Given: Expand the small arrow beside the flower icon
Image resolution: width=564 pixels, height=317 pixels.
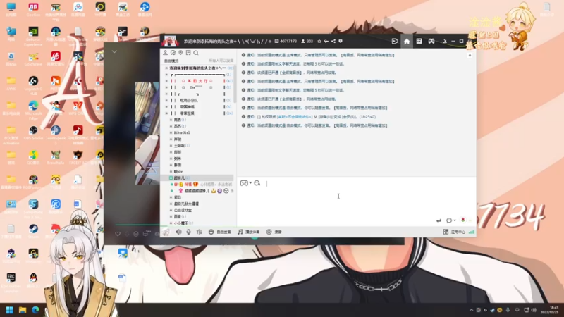Looking at the screenshot, I should coord(470,220).
